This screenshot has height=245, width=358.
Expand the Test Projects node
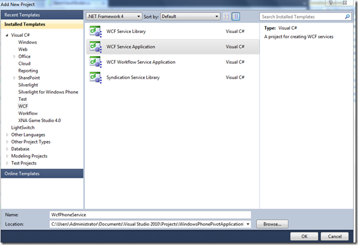pyautogui.click(x=7, y=163)
